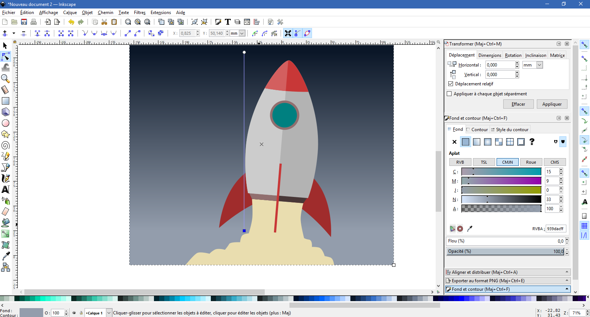Enable Appliquer à chaque objet séparément
590x317 pixels.
click(x=449, y=94)
